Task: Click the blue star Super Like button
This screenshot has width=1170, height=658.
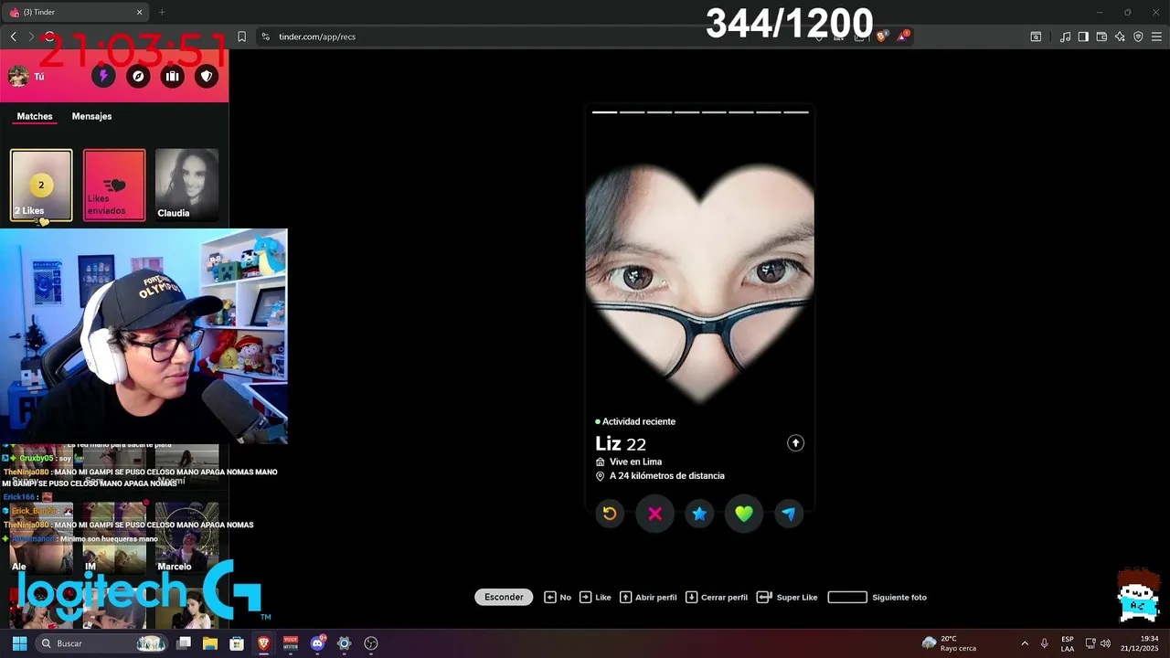Action: pyautogui.click(x=699, y=514)
